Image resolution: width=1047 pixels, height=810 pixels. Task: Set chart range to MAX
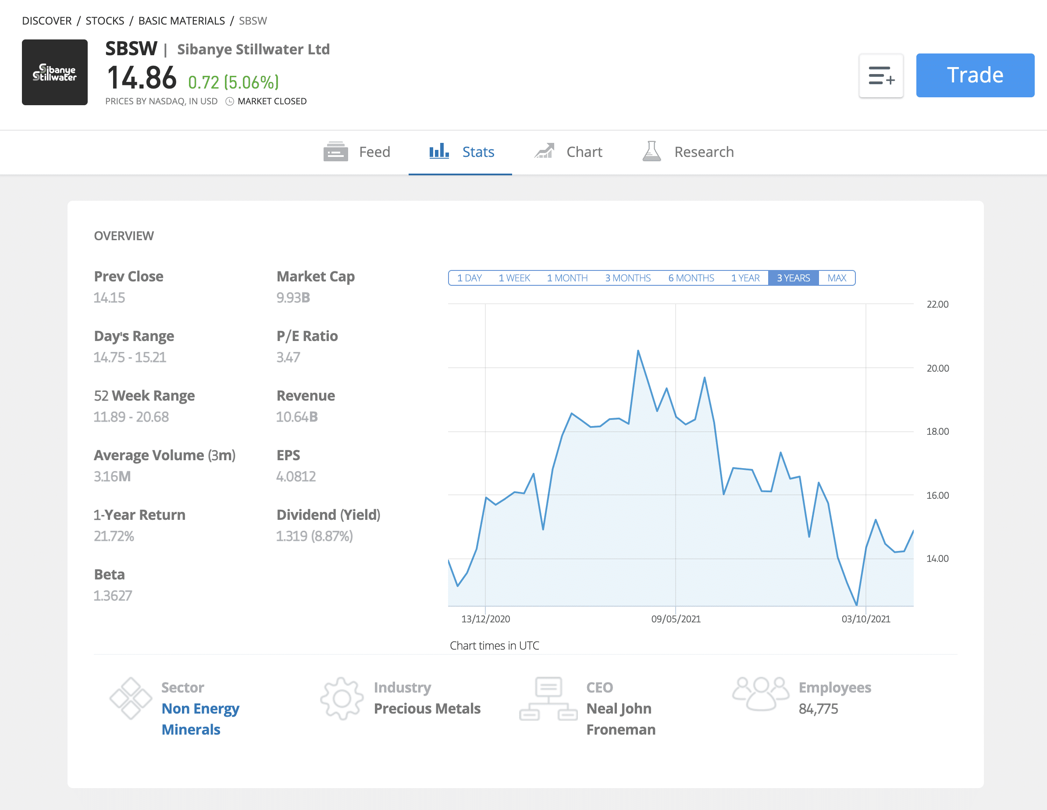point(837,278)
